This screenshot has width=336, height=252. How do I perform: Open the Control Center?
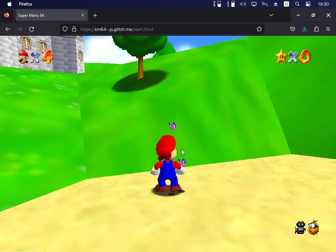coord(308,4)
